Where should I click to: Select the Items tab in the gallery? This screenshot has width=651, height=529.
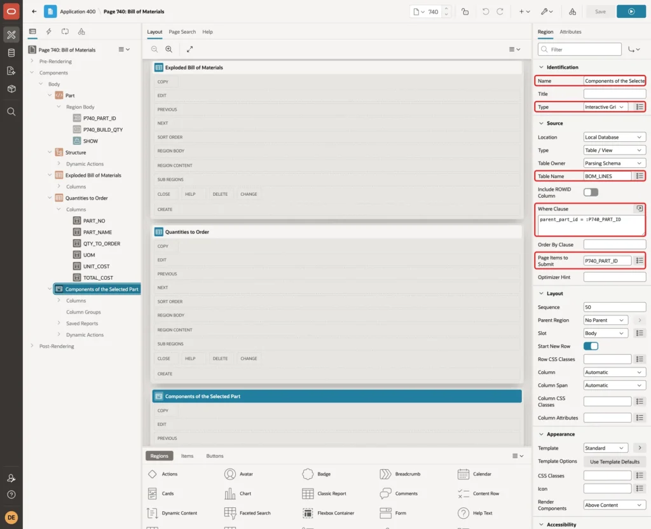[187, 456]
